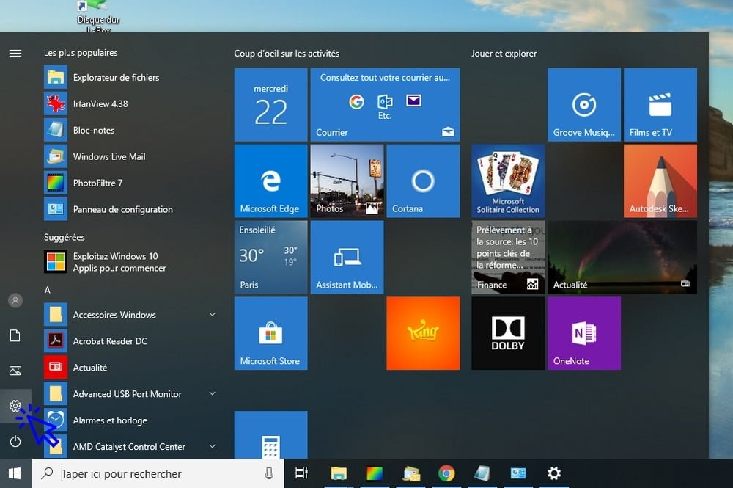Open the Calculator tile
This screenshot has width=733, height=488.
270,435
